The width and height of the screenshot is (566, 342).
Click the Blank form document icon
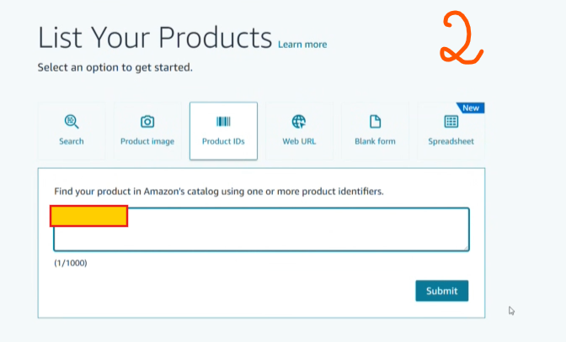tap(375, 122)
